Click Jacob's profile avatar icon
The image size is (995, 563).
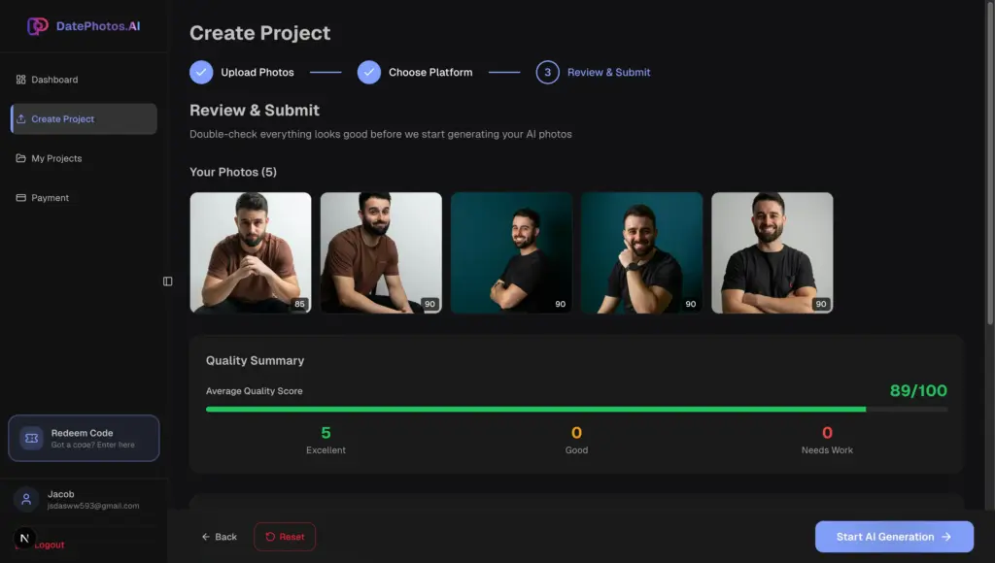pos(26,498)
